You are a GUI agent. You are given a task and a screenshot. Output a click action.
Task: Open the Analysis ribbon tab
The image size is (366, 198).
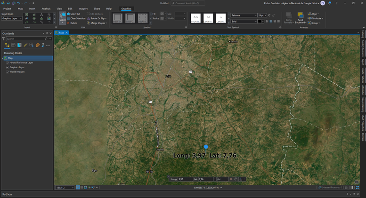pos(46,8)
